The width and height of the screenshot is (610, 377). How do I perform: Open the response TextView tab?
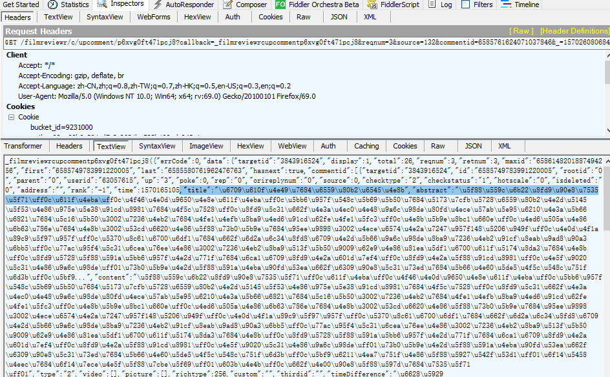(111, 147)
